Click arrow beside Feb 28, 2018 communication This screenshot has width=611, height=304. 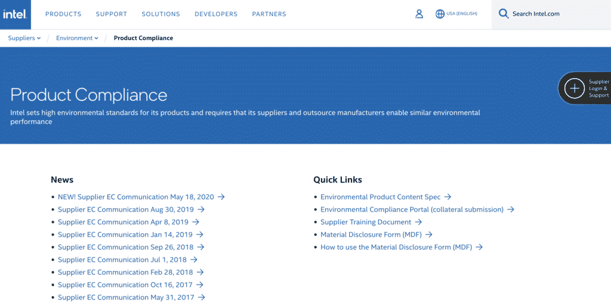(x=200, y=272)
